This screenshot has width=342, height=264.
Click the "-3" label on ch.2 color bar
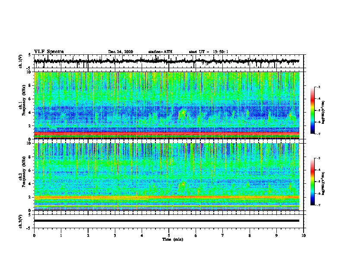pos(319,158)
